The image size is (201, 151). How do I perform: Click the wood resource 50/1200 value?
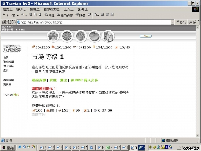coord(43,48)
